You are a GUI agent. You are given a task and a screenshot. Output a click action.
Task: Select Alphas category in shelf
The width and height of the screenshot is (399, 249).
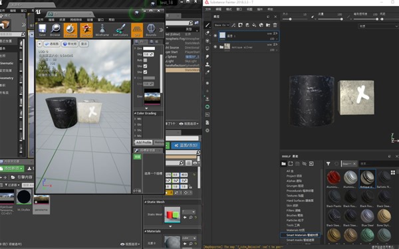pyautogui.click(x=294, y=181)
